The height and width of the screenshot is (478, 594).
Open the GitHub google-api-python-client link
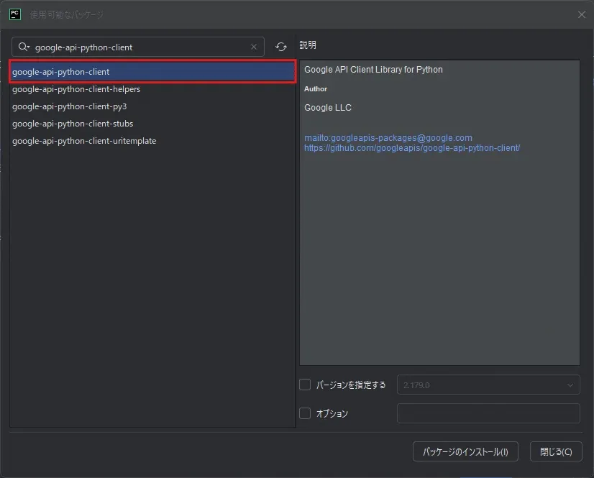[x=412, y=148]
